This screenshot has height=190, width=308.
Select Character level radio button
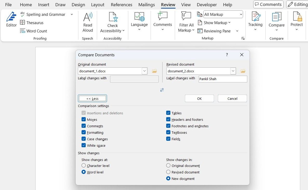tap(83, 165)
